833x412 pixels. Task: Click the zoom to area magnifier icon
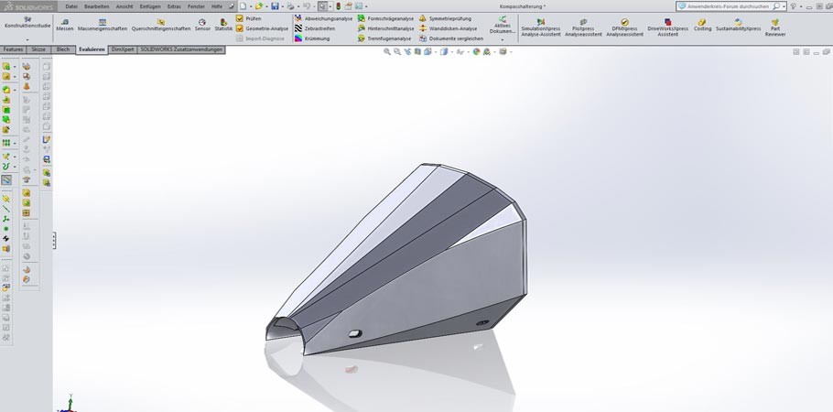(x=397, y=51)
